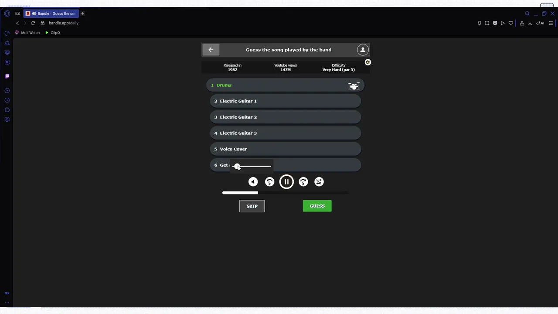The height and width of the screenshot is (314, 558).
Task: Open a new browser tab
Action: (x=82, y=14)
